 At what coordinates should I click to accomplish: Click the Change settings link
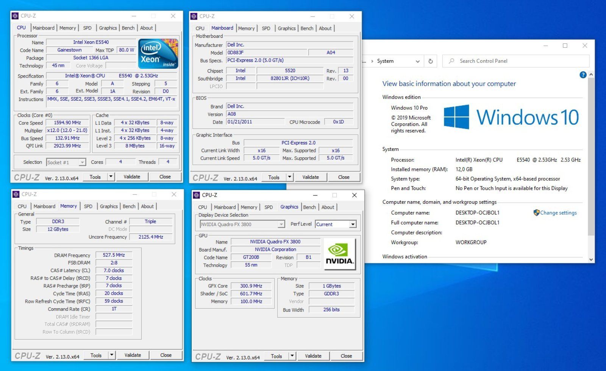[x=558, y=213]
